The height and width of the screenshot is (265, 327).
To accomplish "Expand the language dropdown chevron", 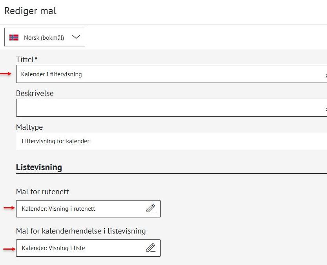I will [76, 37].
